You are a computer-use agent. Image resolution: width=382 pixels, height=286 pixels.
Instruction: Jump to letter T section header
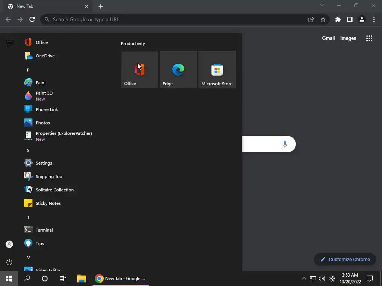pos(28,217)
